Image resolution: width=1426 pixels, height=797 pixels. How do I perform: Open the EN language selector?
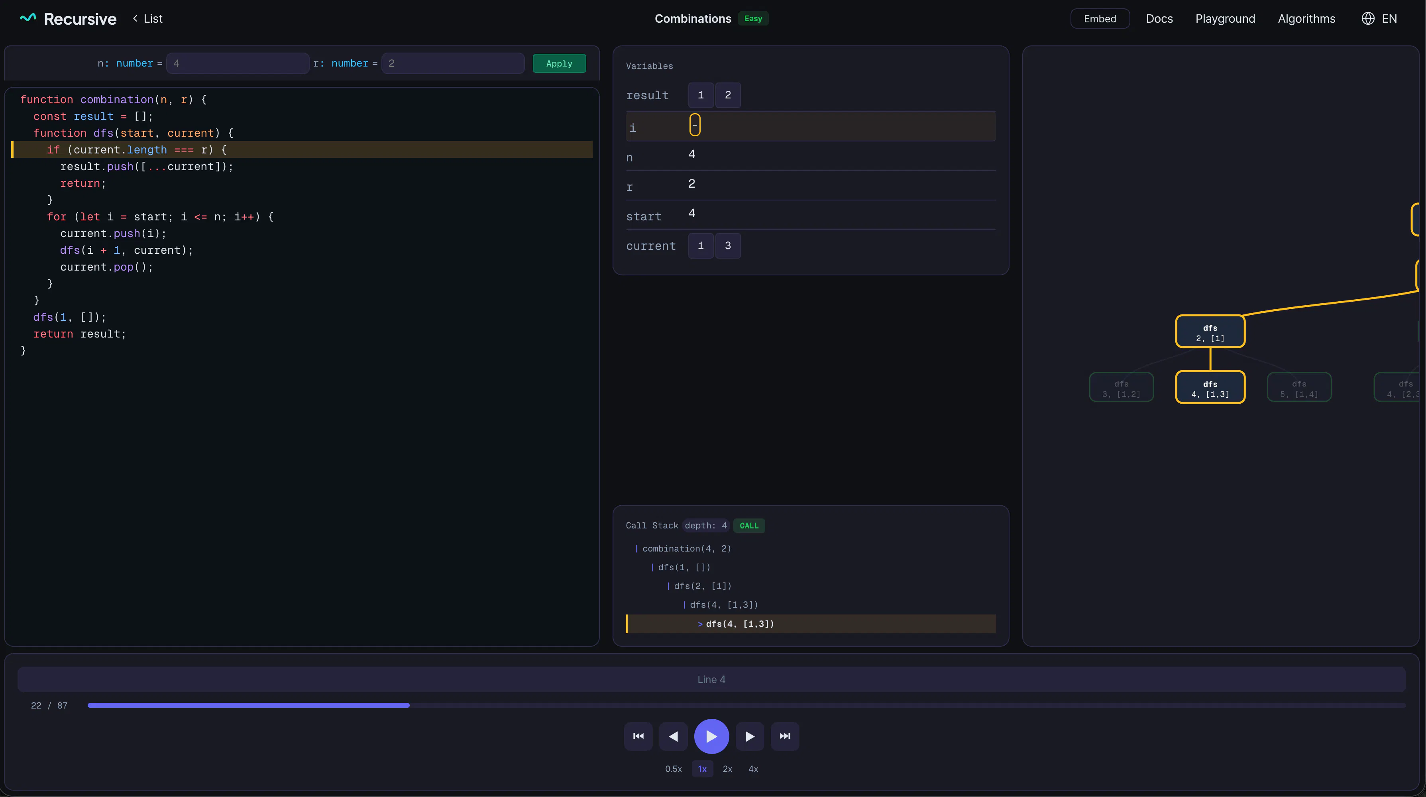pos(1389,18)
